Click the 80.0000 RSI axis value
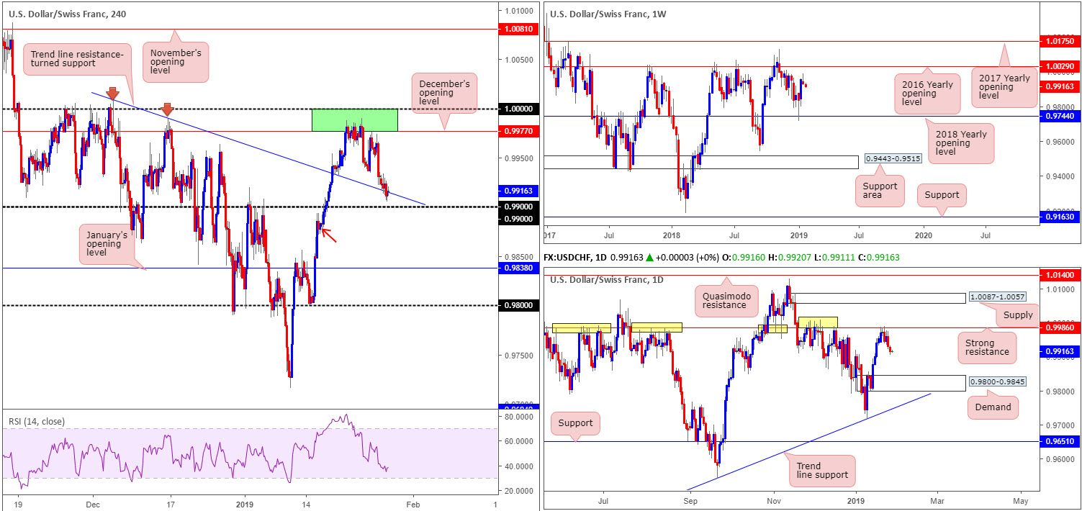1082x511 pixels. [519, 417]
